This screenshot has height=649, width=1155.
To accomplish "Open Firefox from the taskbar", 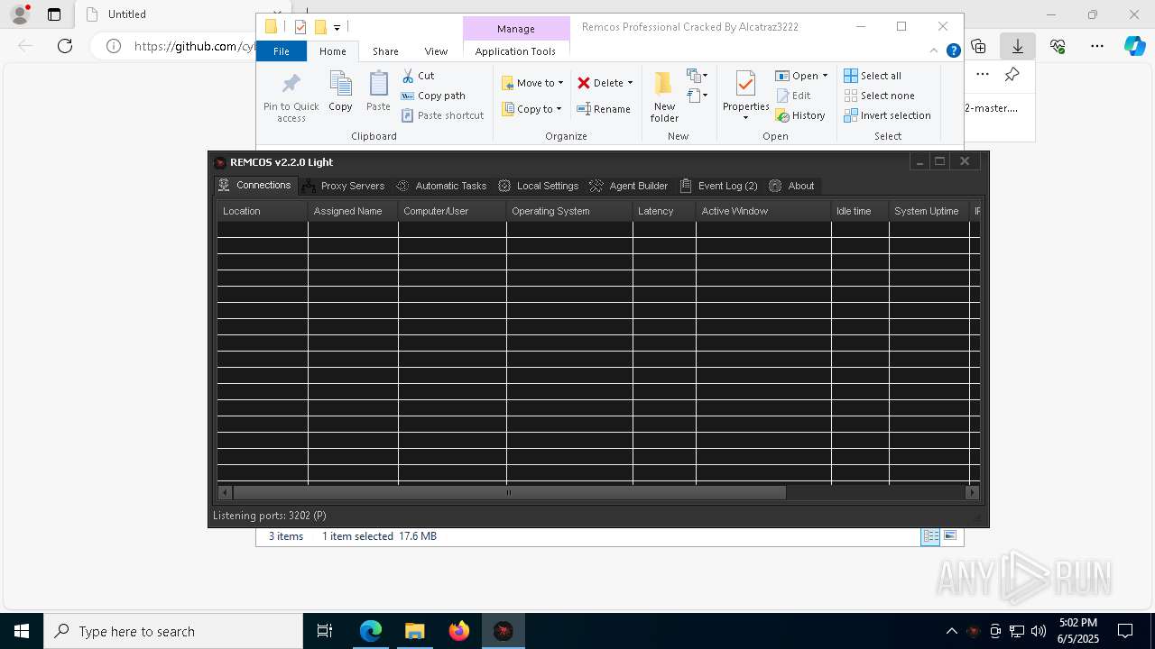I will [x=459, y=631].
